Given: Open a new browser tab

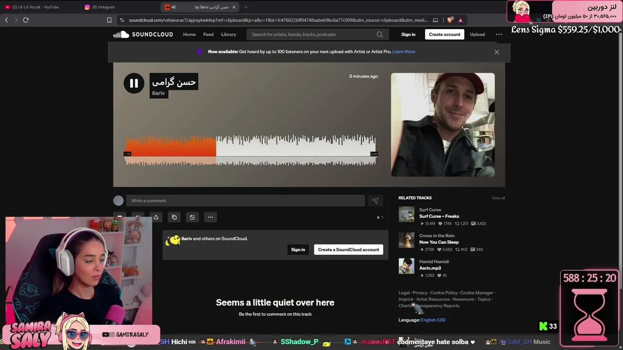Looking at the screenshot, I should (x=246, y=7).
